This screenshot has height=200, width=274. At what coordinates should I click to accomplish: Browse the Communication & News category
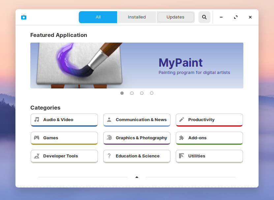pos(137,120)
